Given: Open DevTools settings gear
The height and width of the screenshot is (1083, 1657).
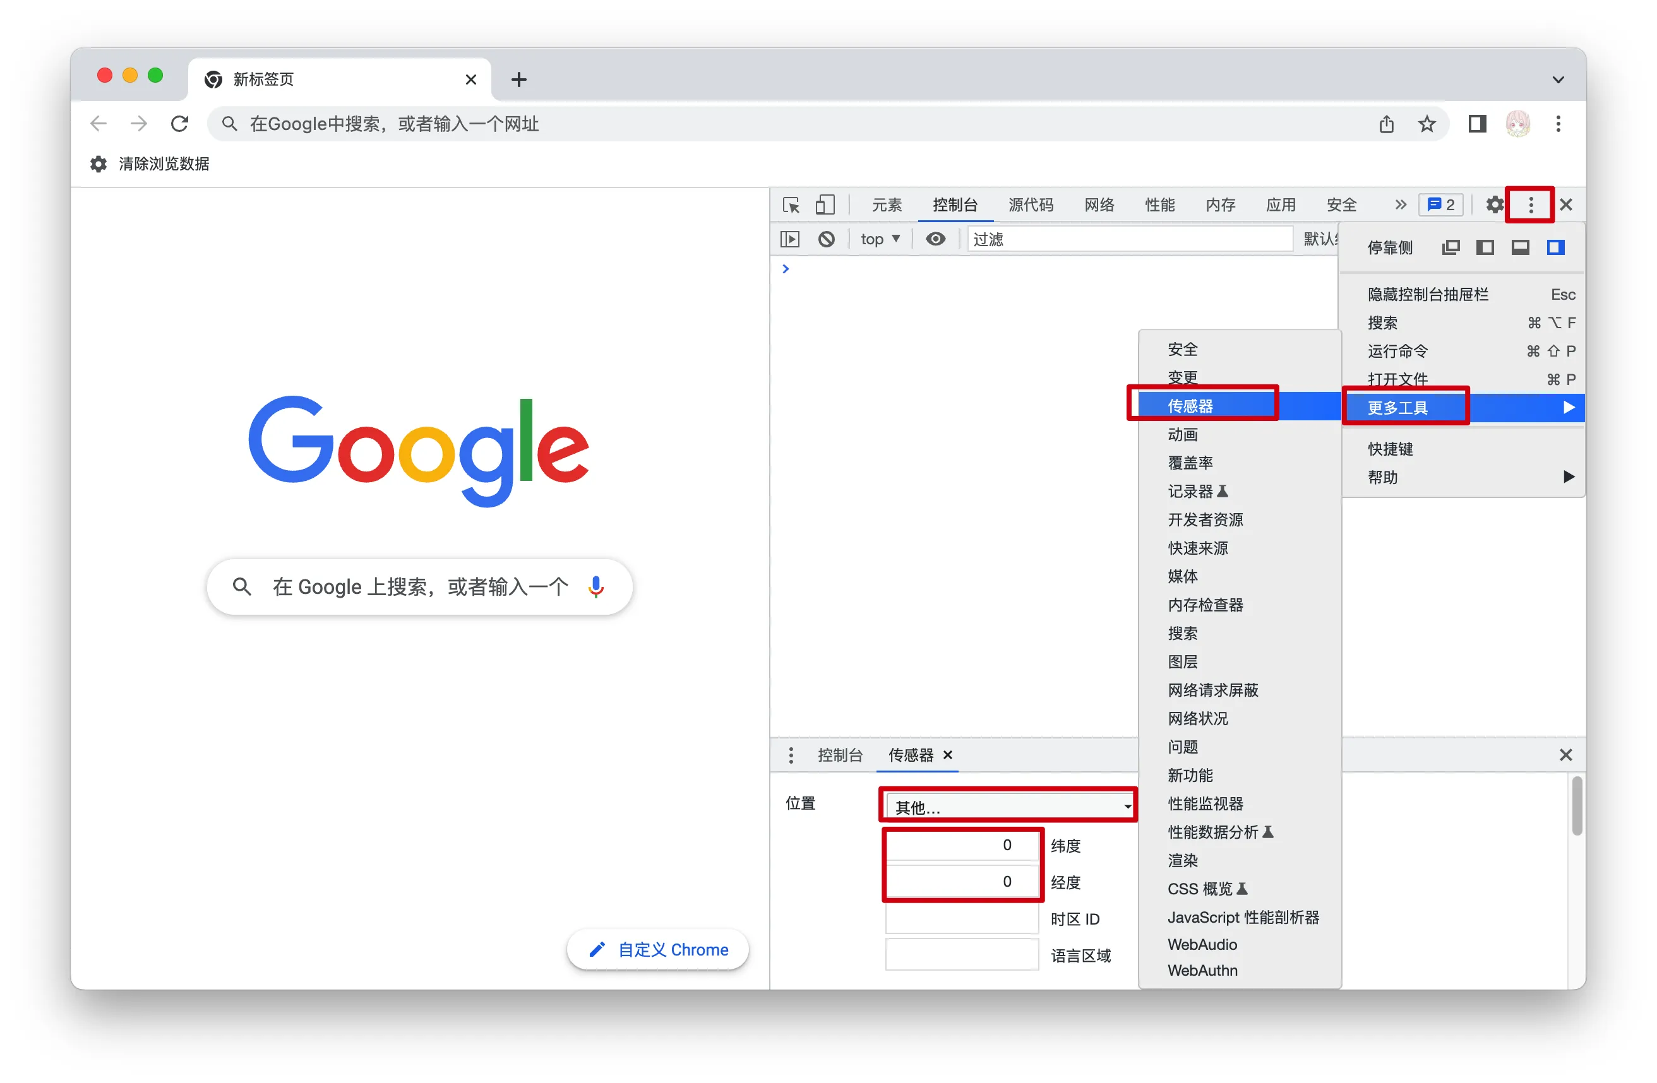Looking at the screenshot, I should tap(1495, 204).
